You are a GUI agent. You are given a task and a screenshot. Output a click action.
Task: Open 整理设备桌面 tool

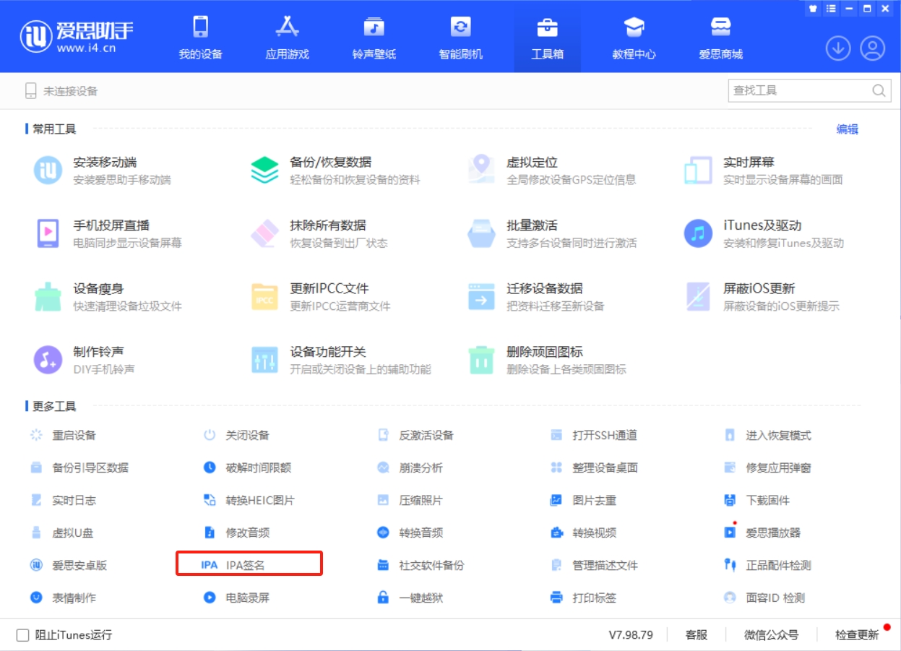(x=594, y=468)
